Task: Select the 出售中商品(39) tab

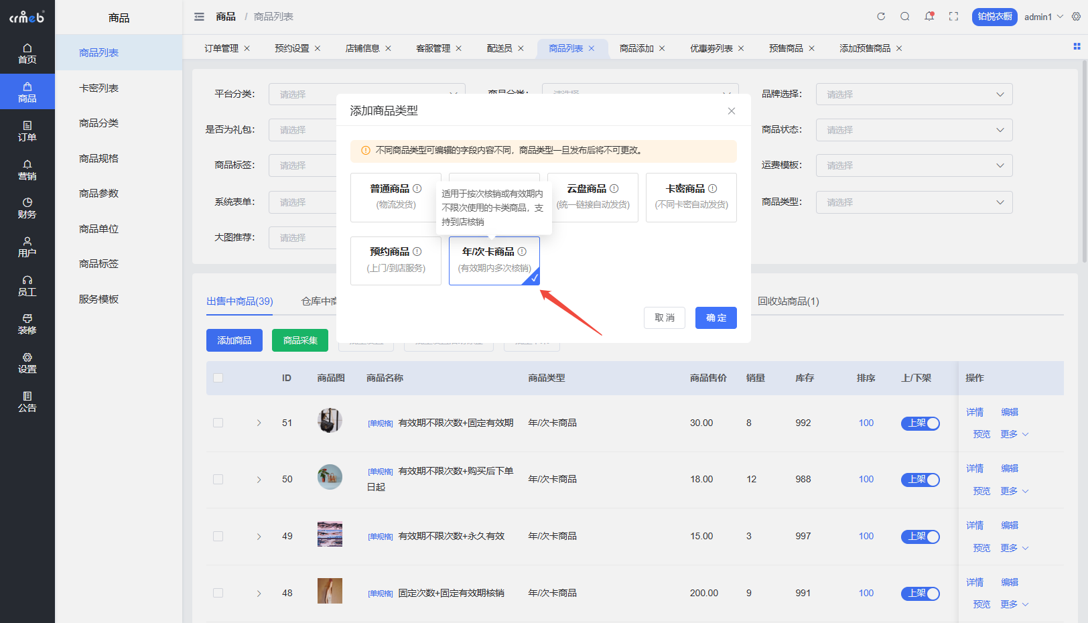Action: pos(240,301)
